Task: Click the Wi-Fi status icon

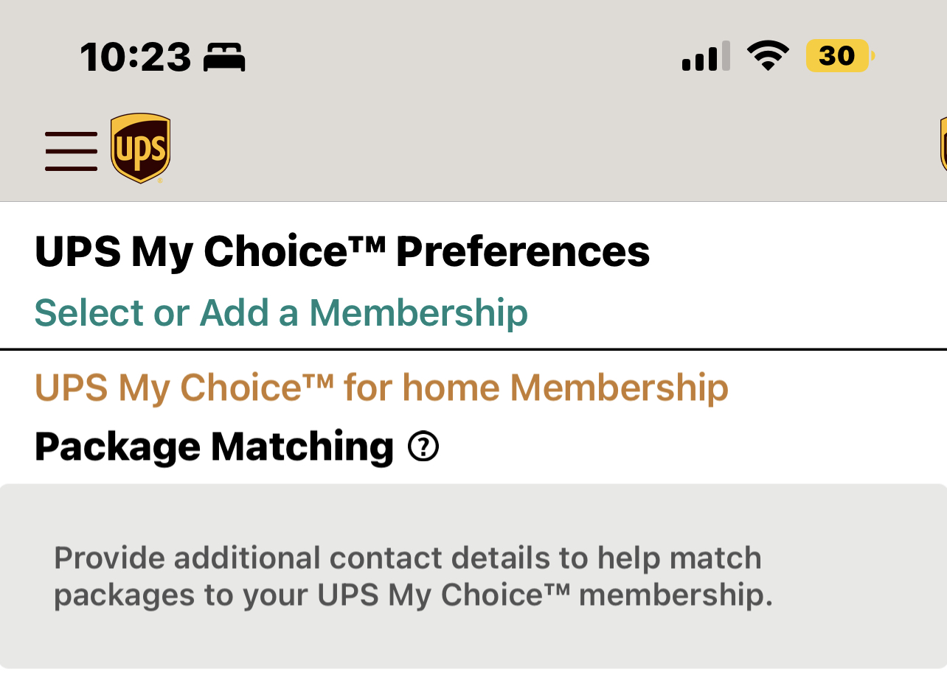Action: (768, 56)
